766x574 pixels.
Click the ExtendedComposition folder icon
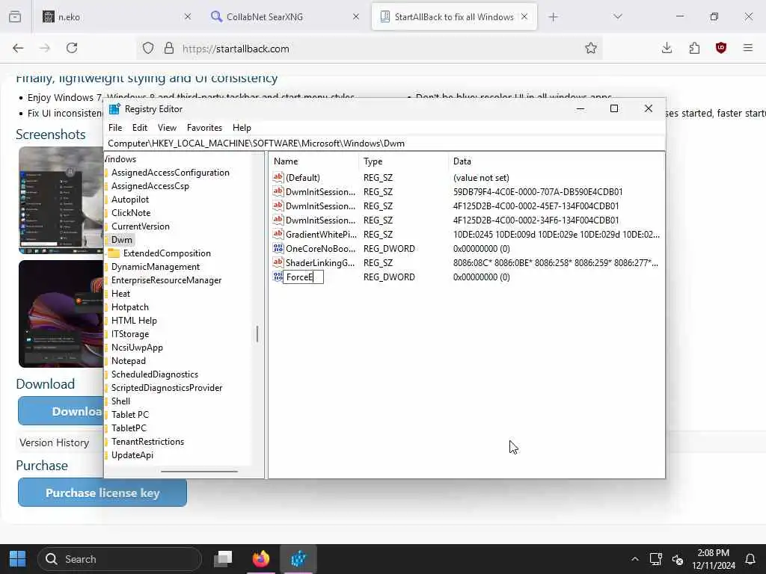tap(114, 253)
